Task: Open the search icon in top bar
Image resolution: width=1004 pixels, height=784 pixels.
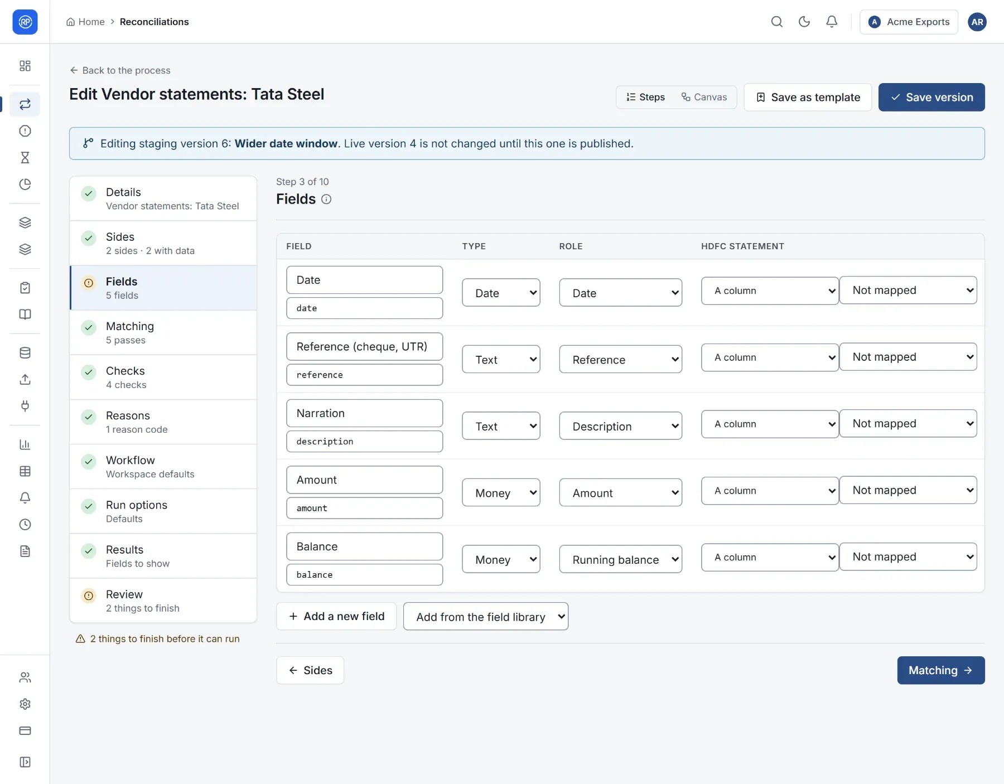Action: click(x=776, y=22)
